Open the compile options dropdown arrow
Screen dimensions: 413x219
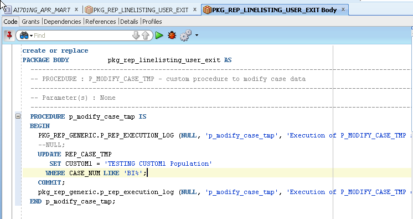(197, 35)
